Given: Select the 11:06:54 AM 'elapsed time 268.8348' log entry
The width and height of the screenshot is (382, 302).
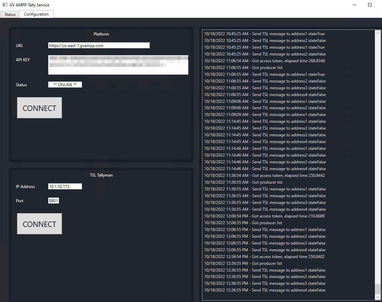Looking at the screenshot, I should pos(265,61).
